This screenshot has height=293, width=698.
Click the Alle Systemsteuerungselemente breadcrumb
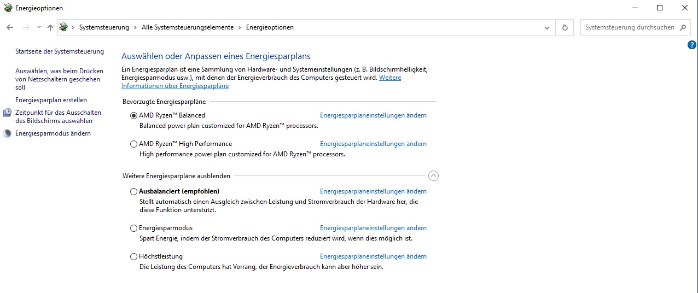coord(187,27)
